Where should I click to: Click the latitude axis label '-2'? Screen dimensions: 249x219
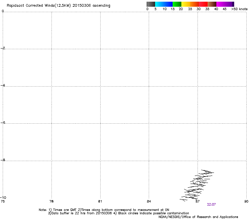(x=3, y=48)
